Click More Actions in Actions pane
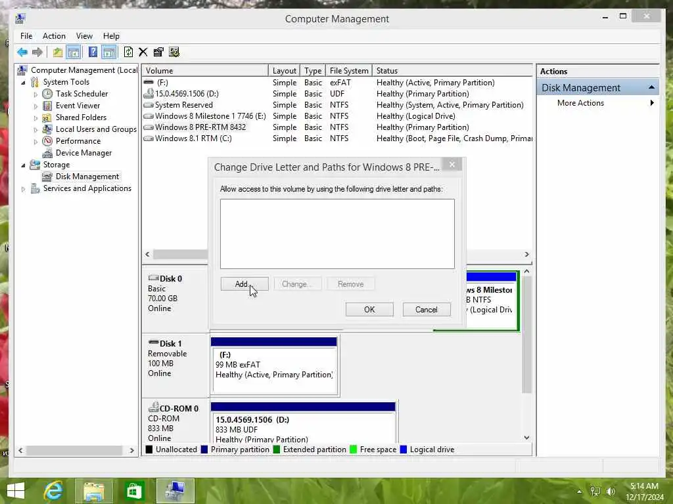Viewport: 673px width, 504px height. (x=580, y=103)
